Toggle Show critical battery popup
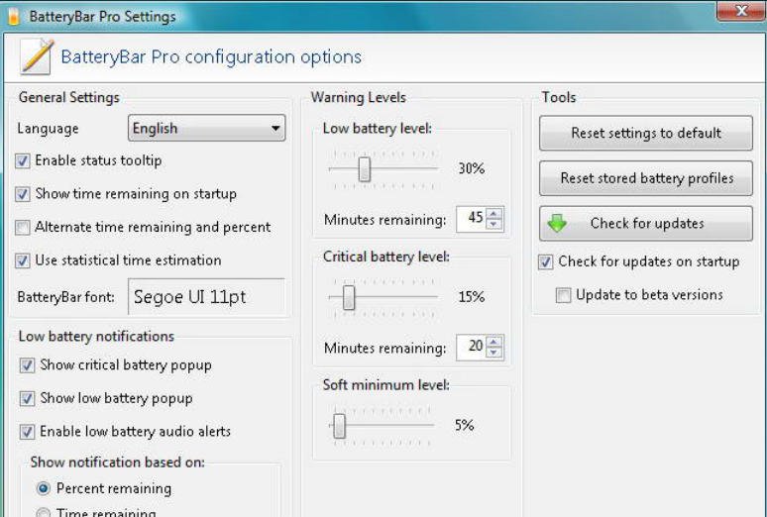This screenshot has width=767, height=517. click(27, 365)
